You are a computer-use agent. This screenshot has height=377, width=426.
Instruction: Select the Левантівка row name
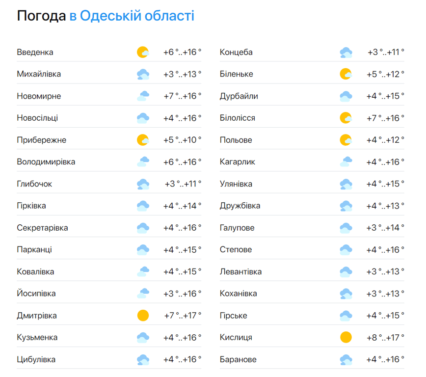click(240, 272)
